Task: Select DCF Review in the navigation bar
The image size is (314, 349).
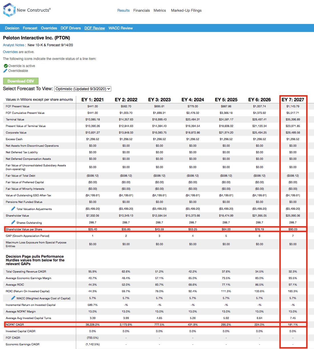Action: coord(95,28)
